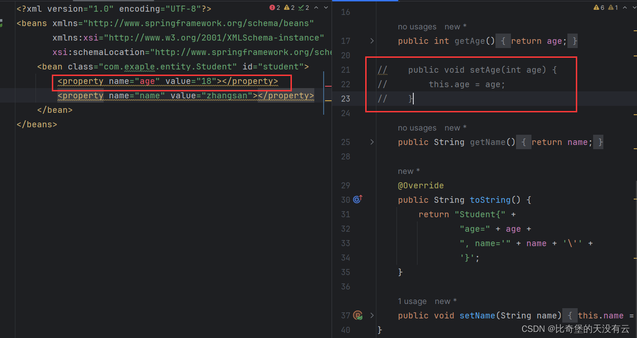Expand the folded getName method on line 25

pyautogui.click(x=372, y=142)
